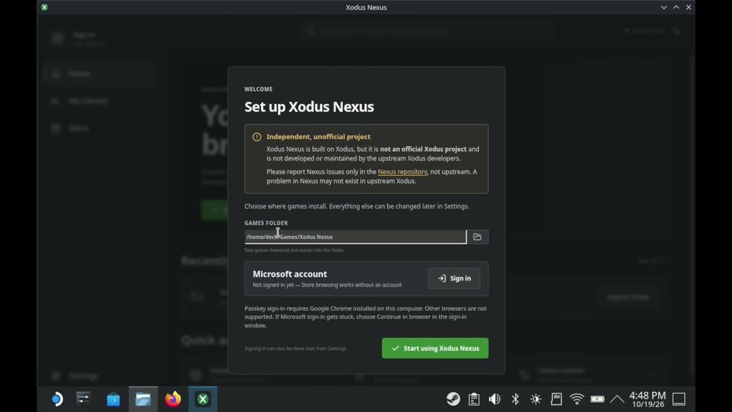Open the volume control in the tray
Image resolution: width=732 pixels, height=412 pixels.
[x=495, y=399]
